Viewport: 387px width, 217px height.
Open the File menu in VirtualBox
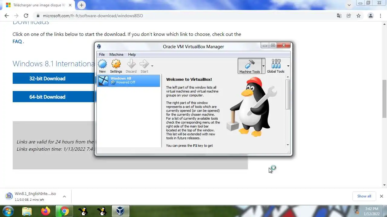coord(102,55)
